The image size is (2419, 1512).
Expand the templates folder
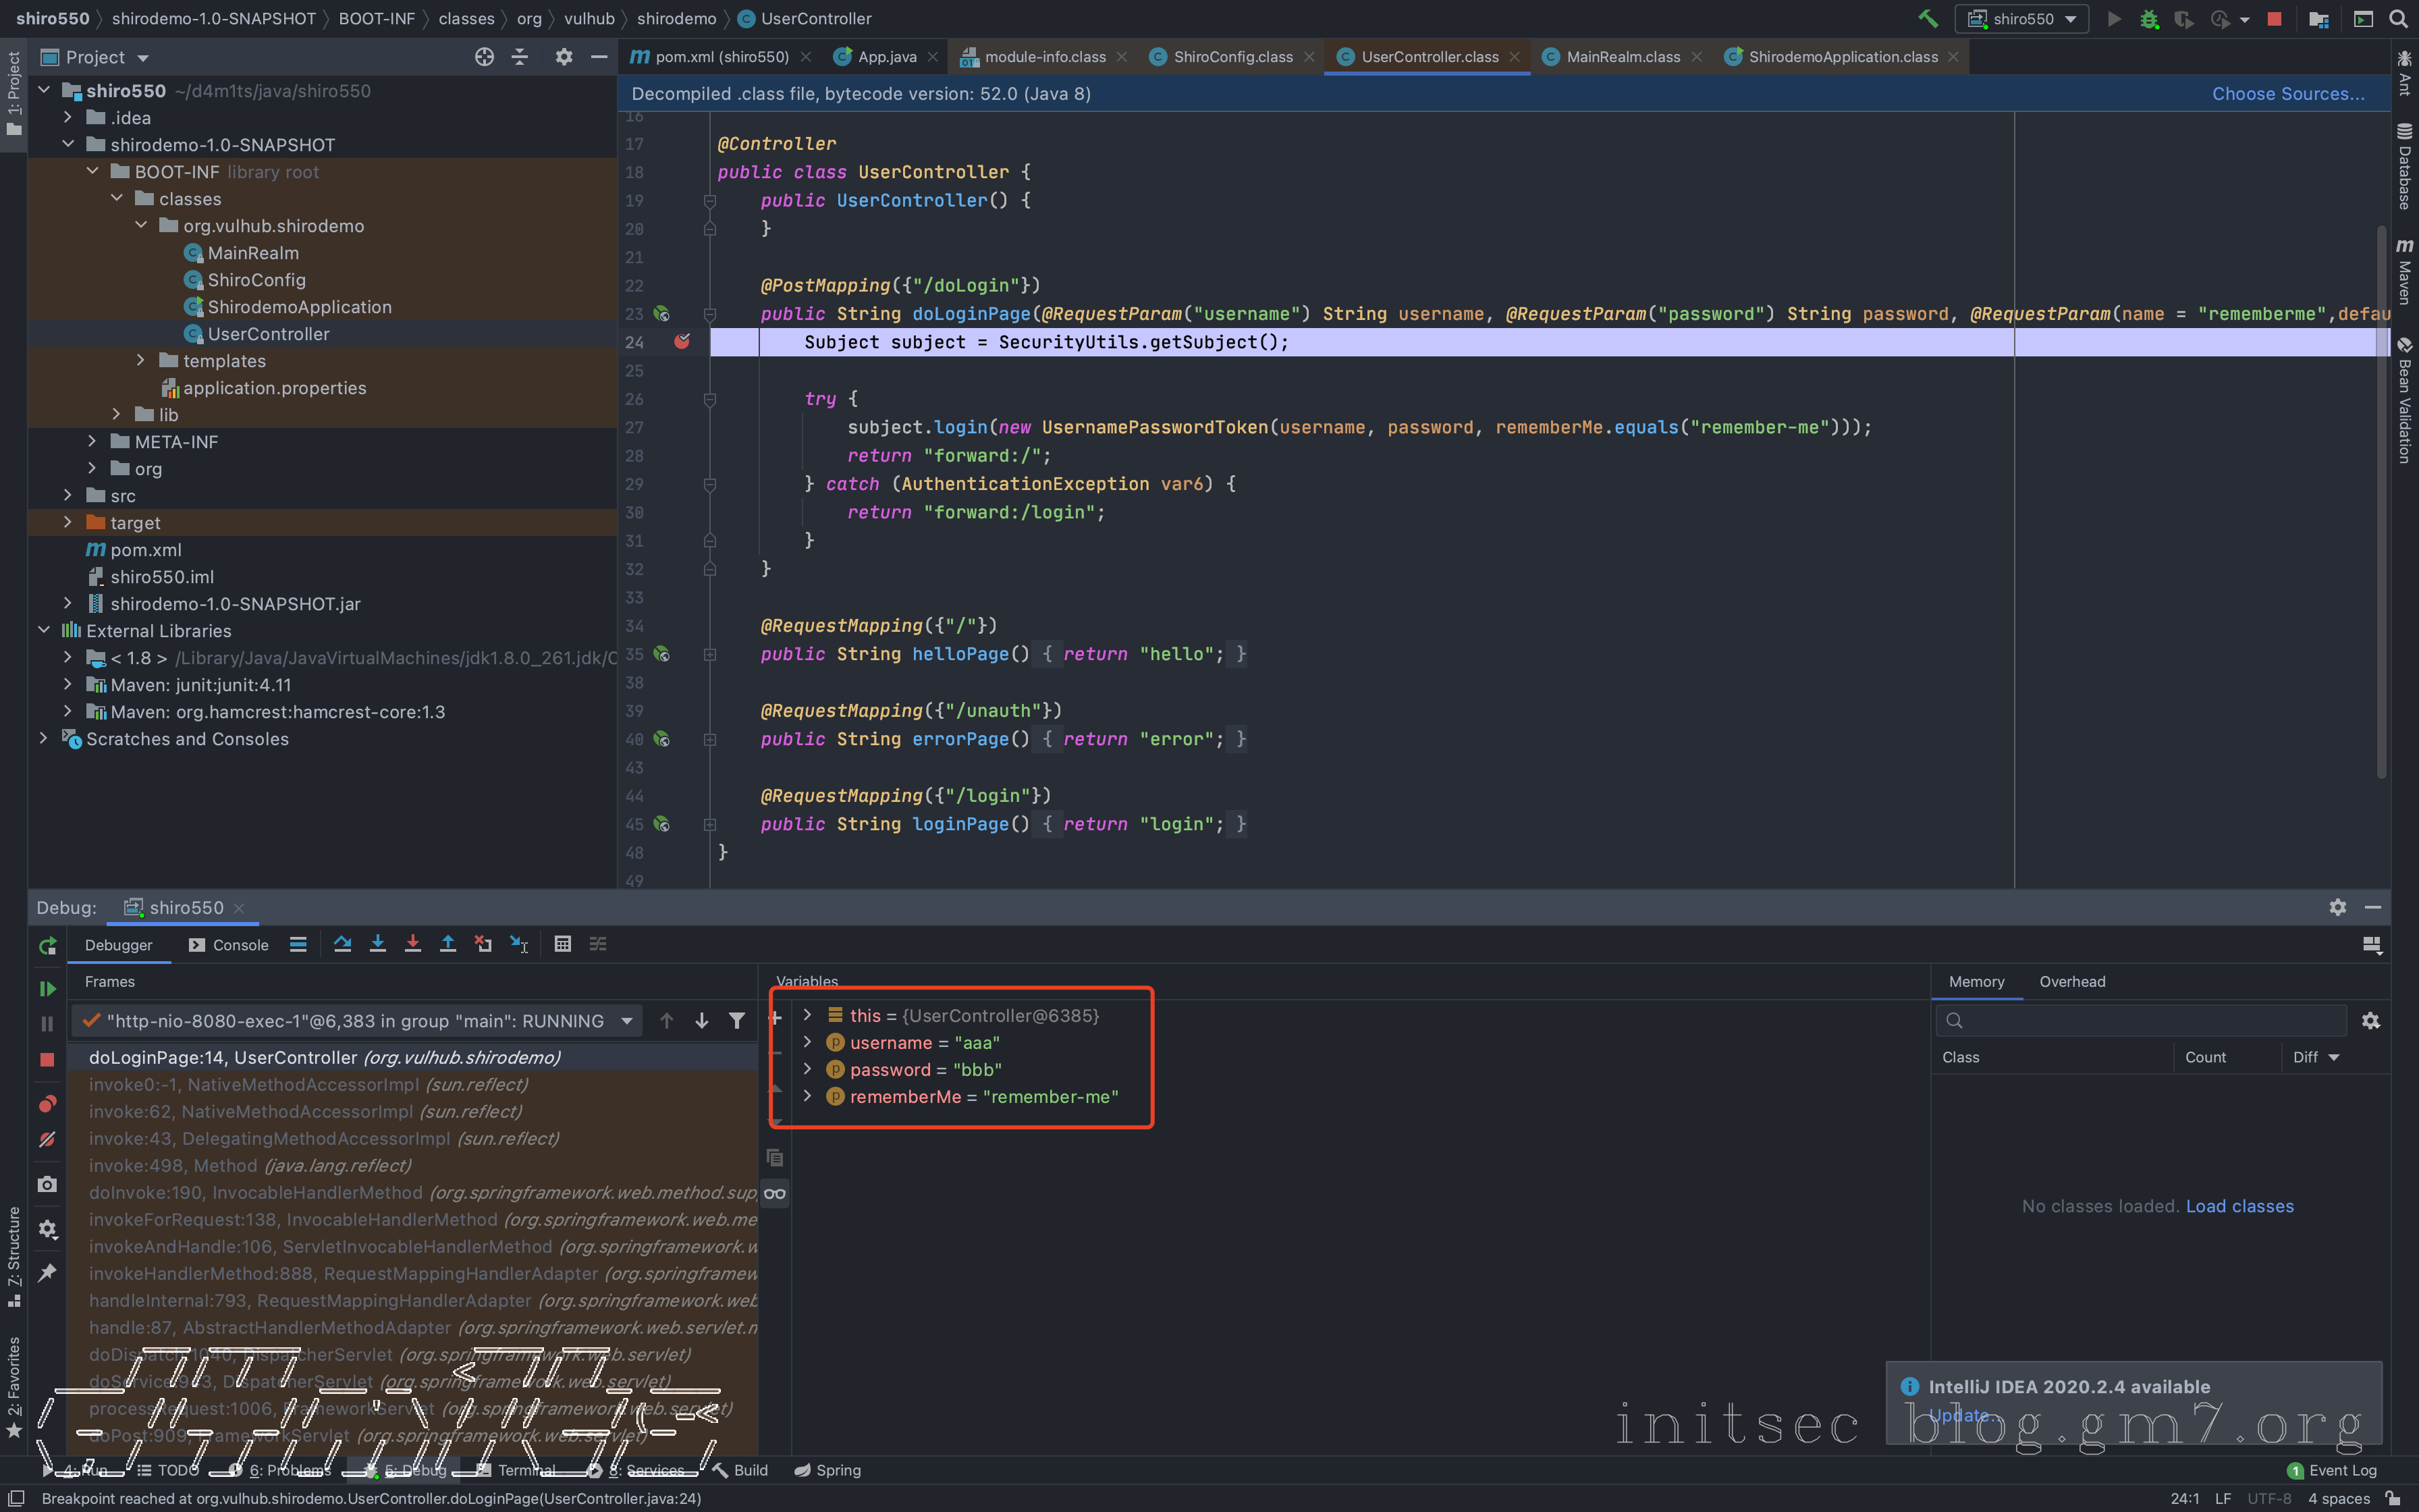tap(141, 361)
